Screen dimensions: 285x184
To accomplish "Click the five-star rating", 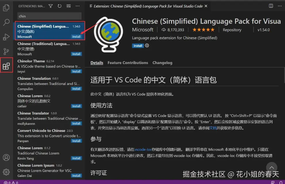I will 204,30.
